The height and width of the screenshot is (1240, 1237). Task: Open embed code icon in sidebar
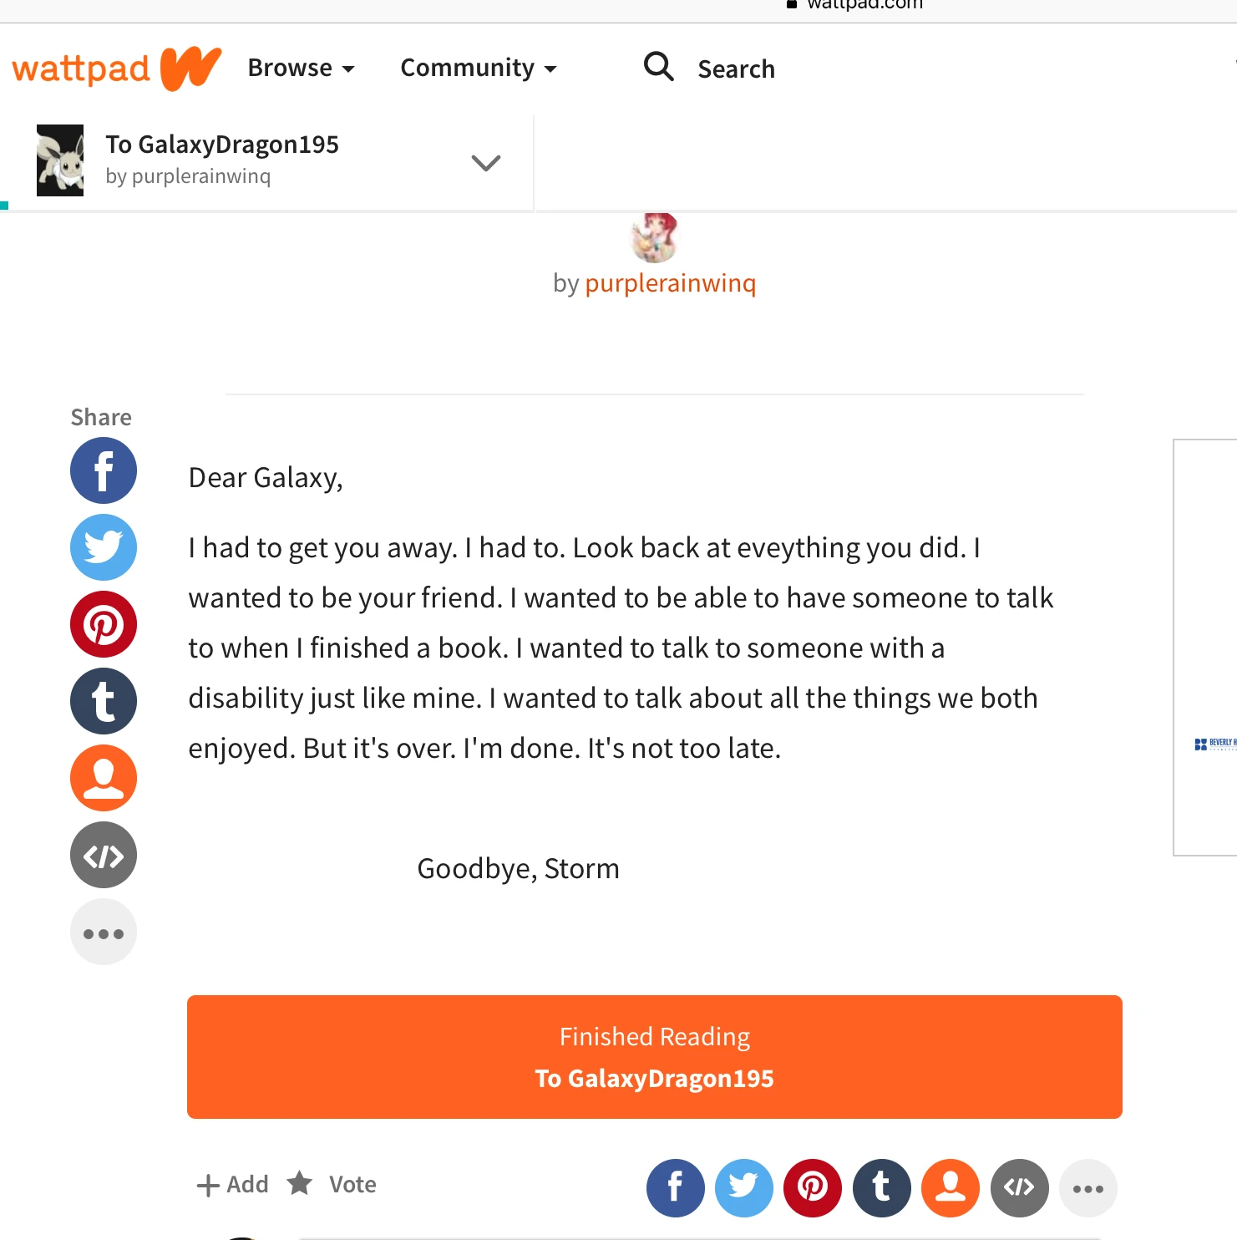coord(104,855)
